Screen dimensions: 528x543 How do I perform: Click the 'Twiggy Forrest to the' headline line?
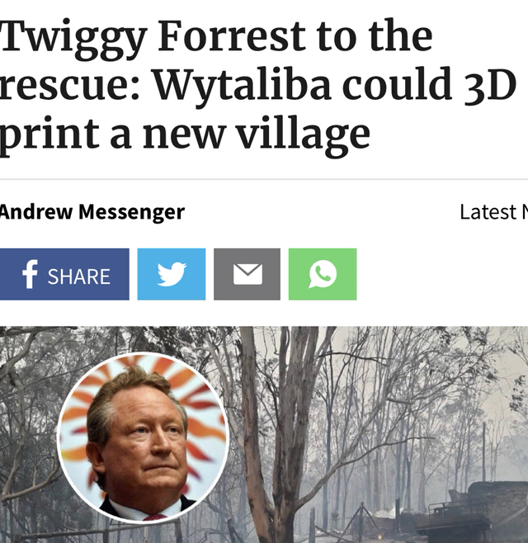216,38
